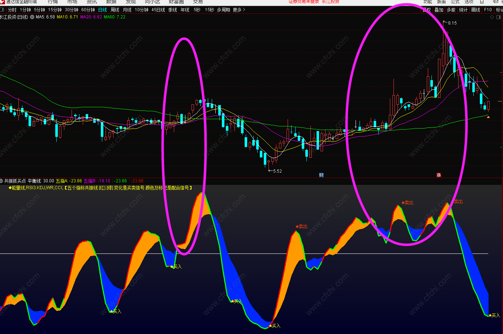Click the 8.15 high price label
Image resolution: width=503 pixels, height=334 pixels.
(452, 23)
